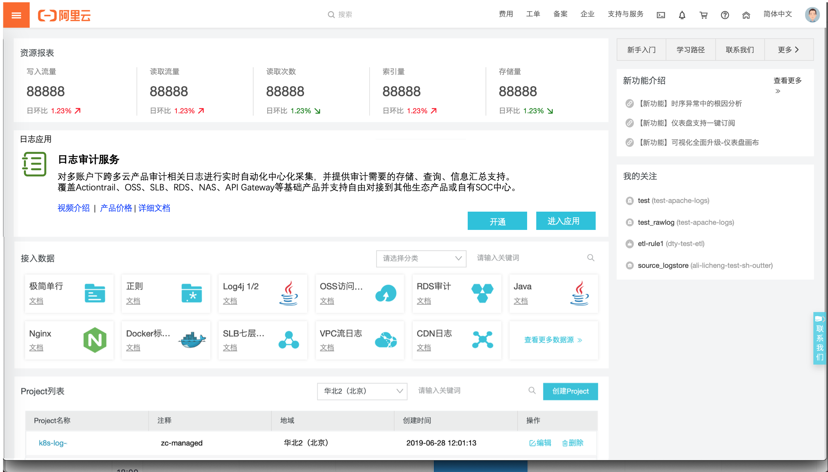Open the user avatar menu
This screenshot has width=828, height=472.
click(812, 15)
